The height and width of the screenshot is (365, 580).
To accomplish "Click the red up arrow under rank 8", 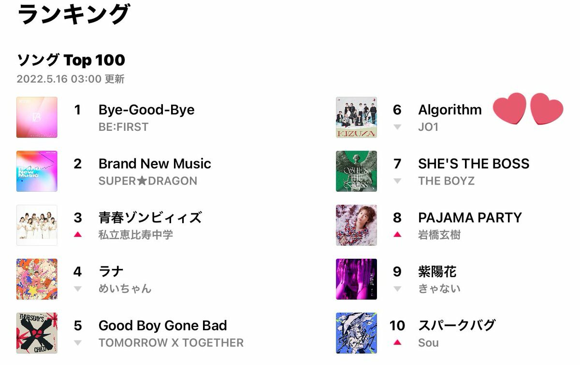I will pyautogui.click(x=397, y=235).
